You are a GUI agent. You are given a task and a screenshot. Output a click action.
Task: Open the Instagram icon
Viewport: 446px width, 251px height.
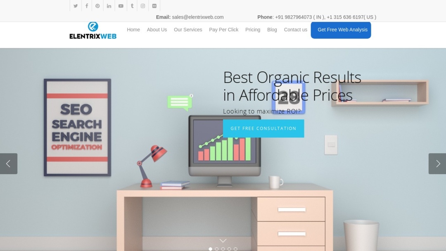142,6
